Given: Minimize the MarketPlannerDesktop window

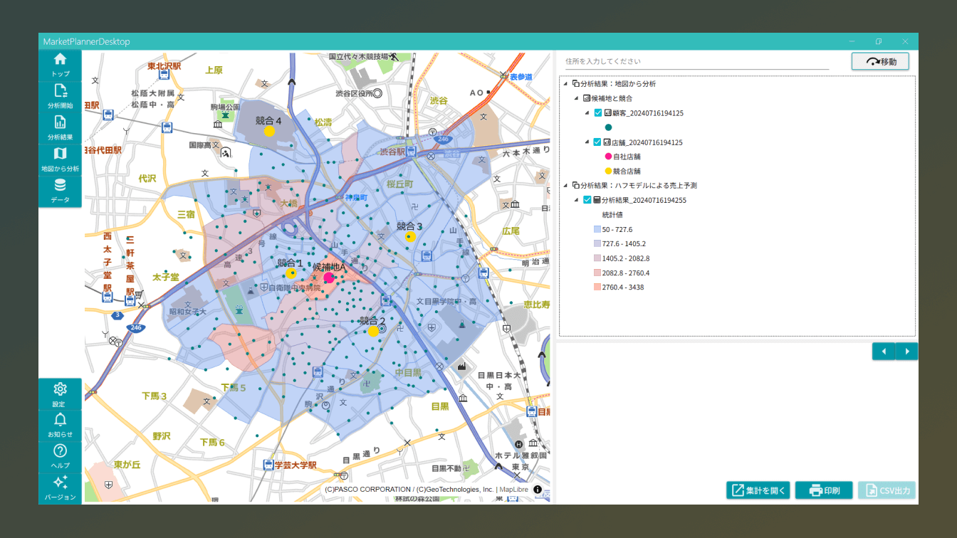Looking at the screenshot, I should (x=852, y=41).
